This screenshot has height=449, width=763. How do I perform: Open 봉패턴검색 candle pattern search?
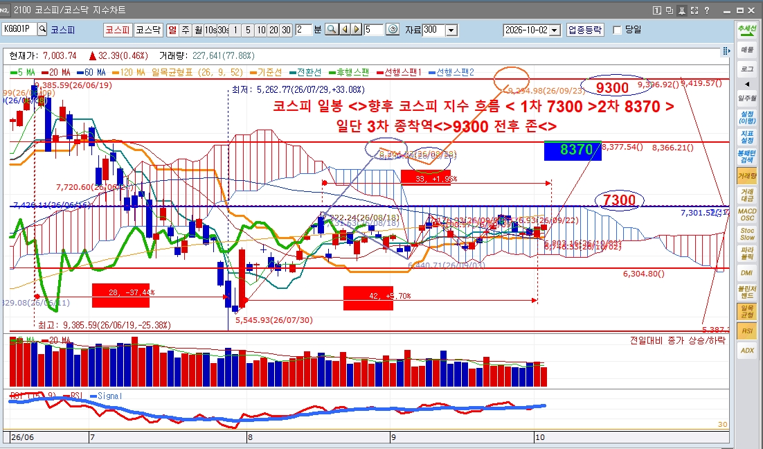pos(747,157)
